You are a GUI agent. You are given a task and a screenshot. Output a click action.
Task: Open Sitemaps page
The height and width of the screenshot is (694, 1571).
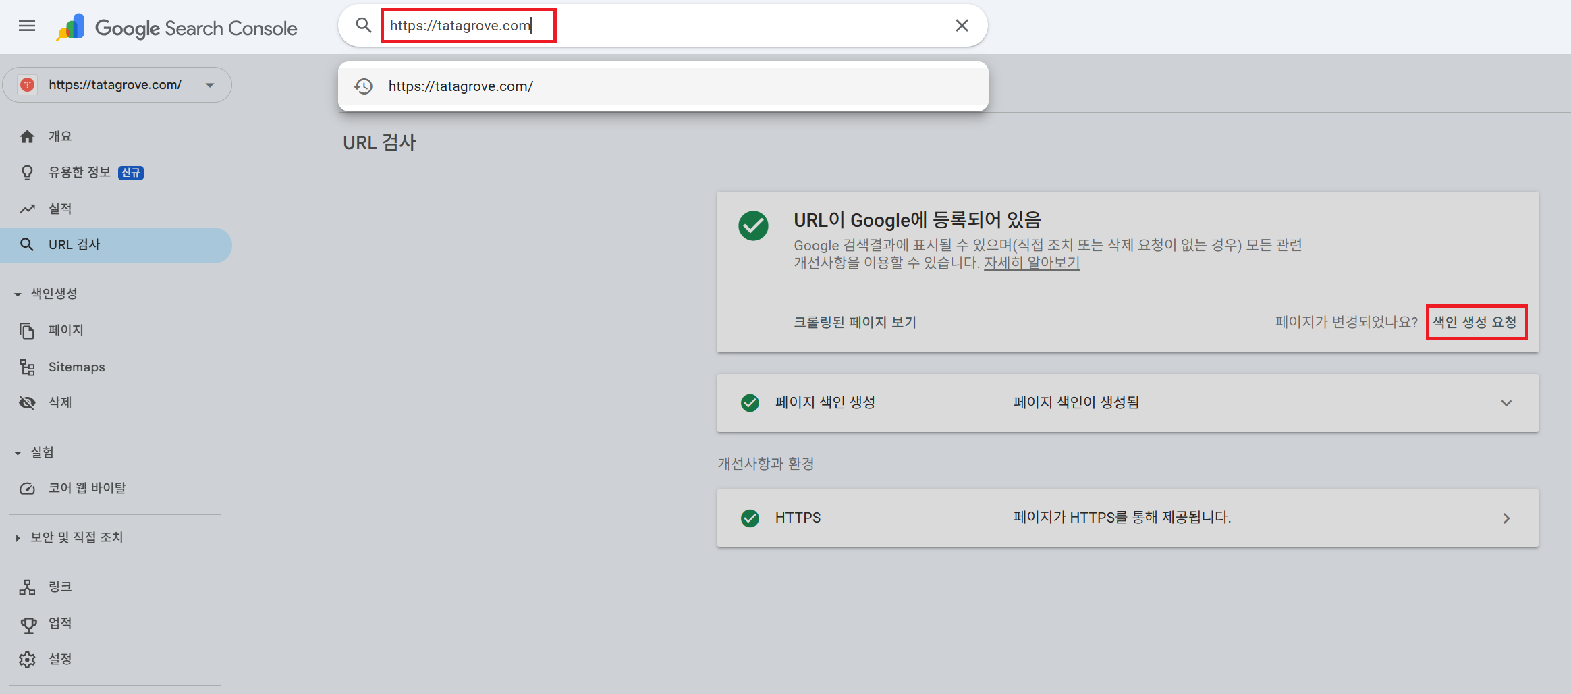(116, 367)
